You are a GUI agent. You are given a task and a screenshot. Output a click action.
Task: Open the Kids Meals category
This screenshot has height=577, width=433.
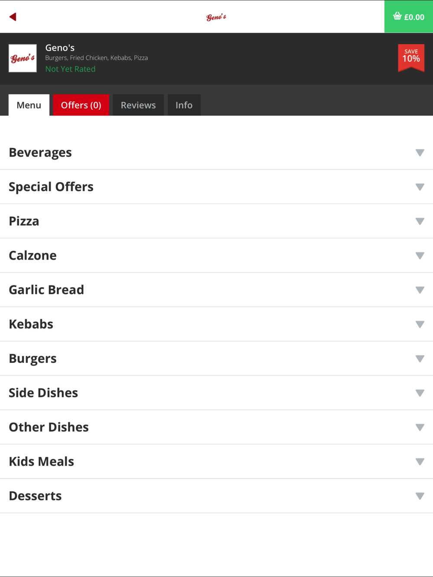216,462
